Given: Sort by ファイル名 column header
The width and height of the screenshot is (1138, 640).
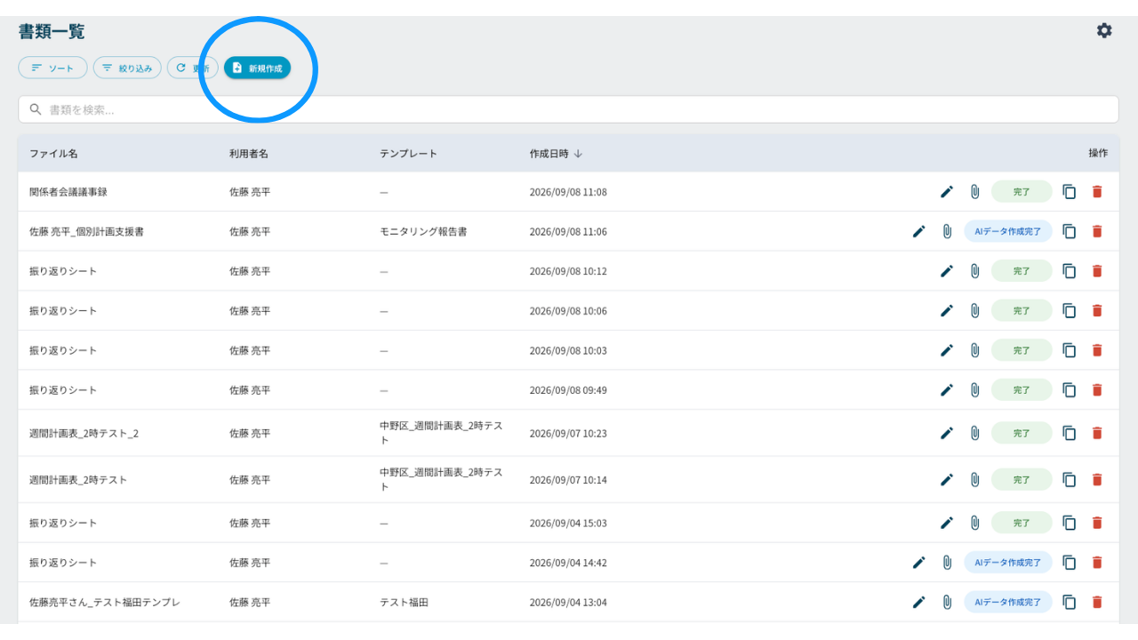Looking at the screenshot, I should pyautogui.click(x=53, y=153).
